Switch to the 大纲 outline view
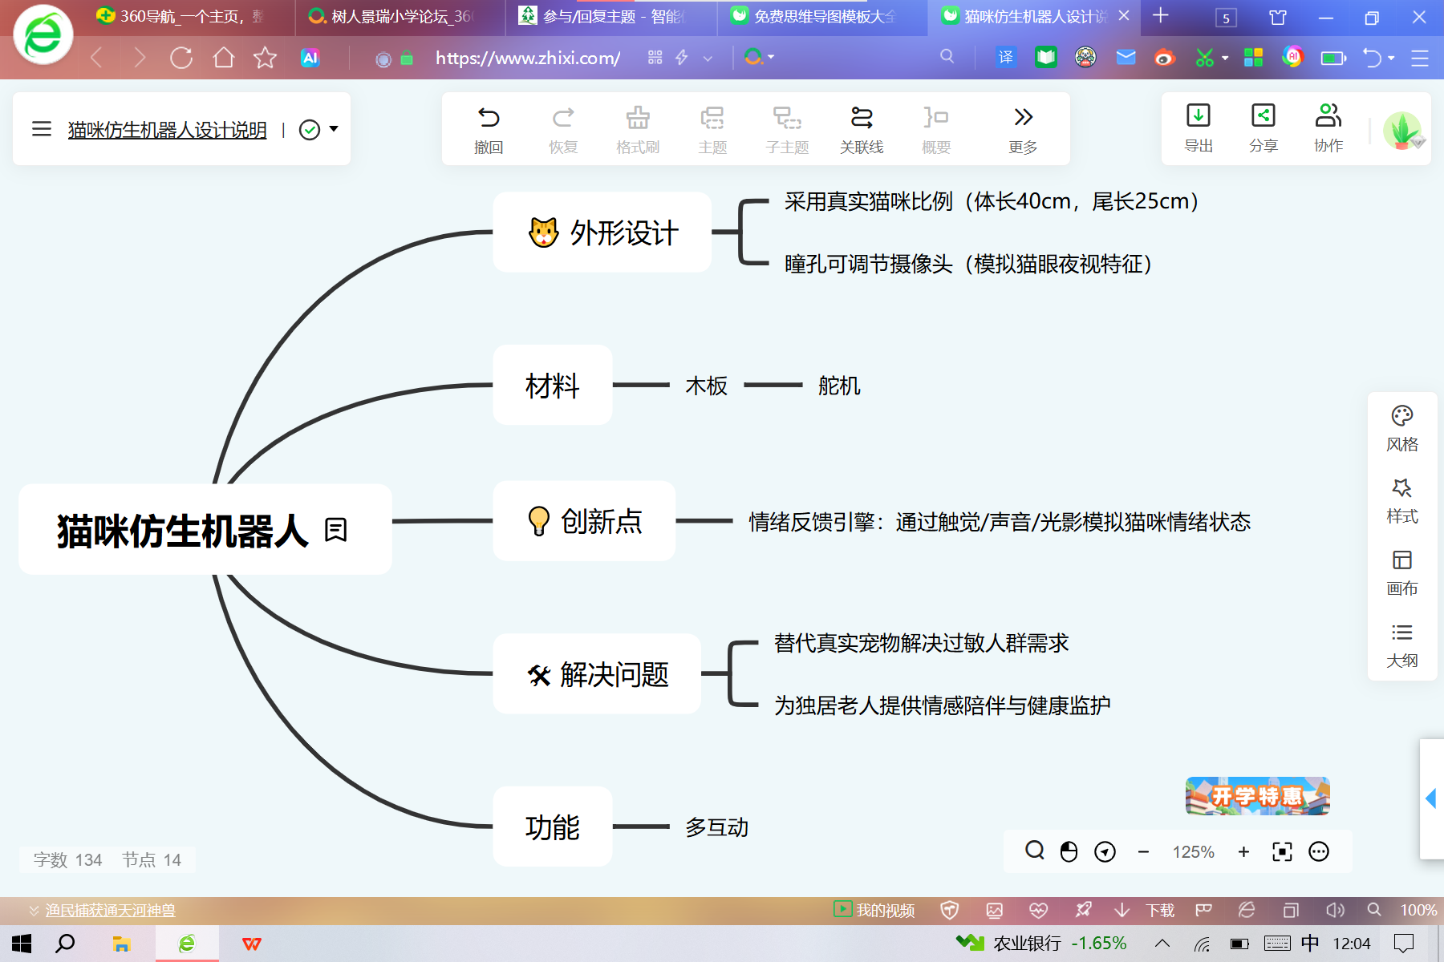Screen dimensions: 1444x962 click(x=1402, y=645)
